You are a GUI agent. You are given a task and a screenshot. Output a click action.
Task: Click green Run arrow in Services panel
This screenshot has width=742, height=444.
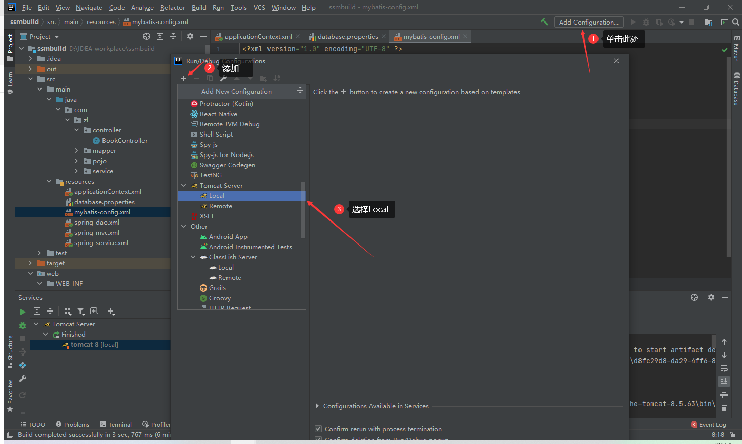[23, 312]
